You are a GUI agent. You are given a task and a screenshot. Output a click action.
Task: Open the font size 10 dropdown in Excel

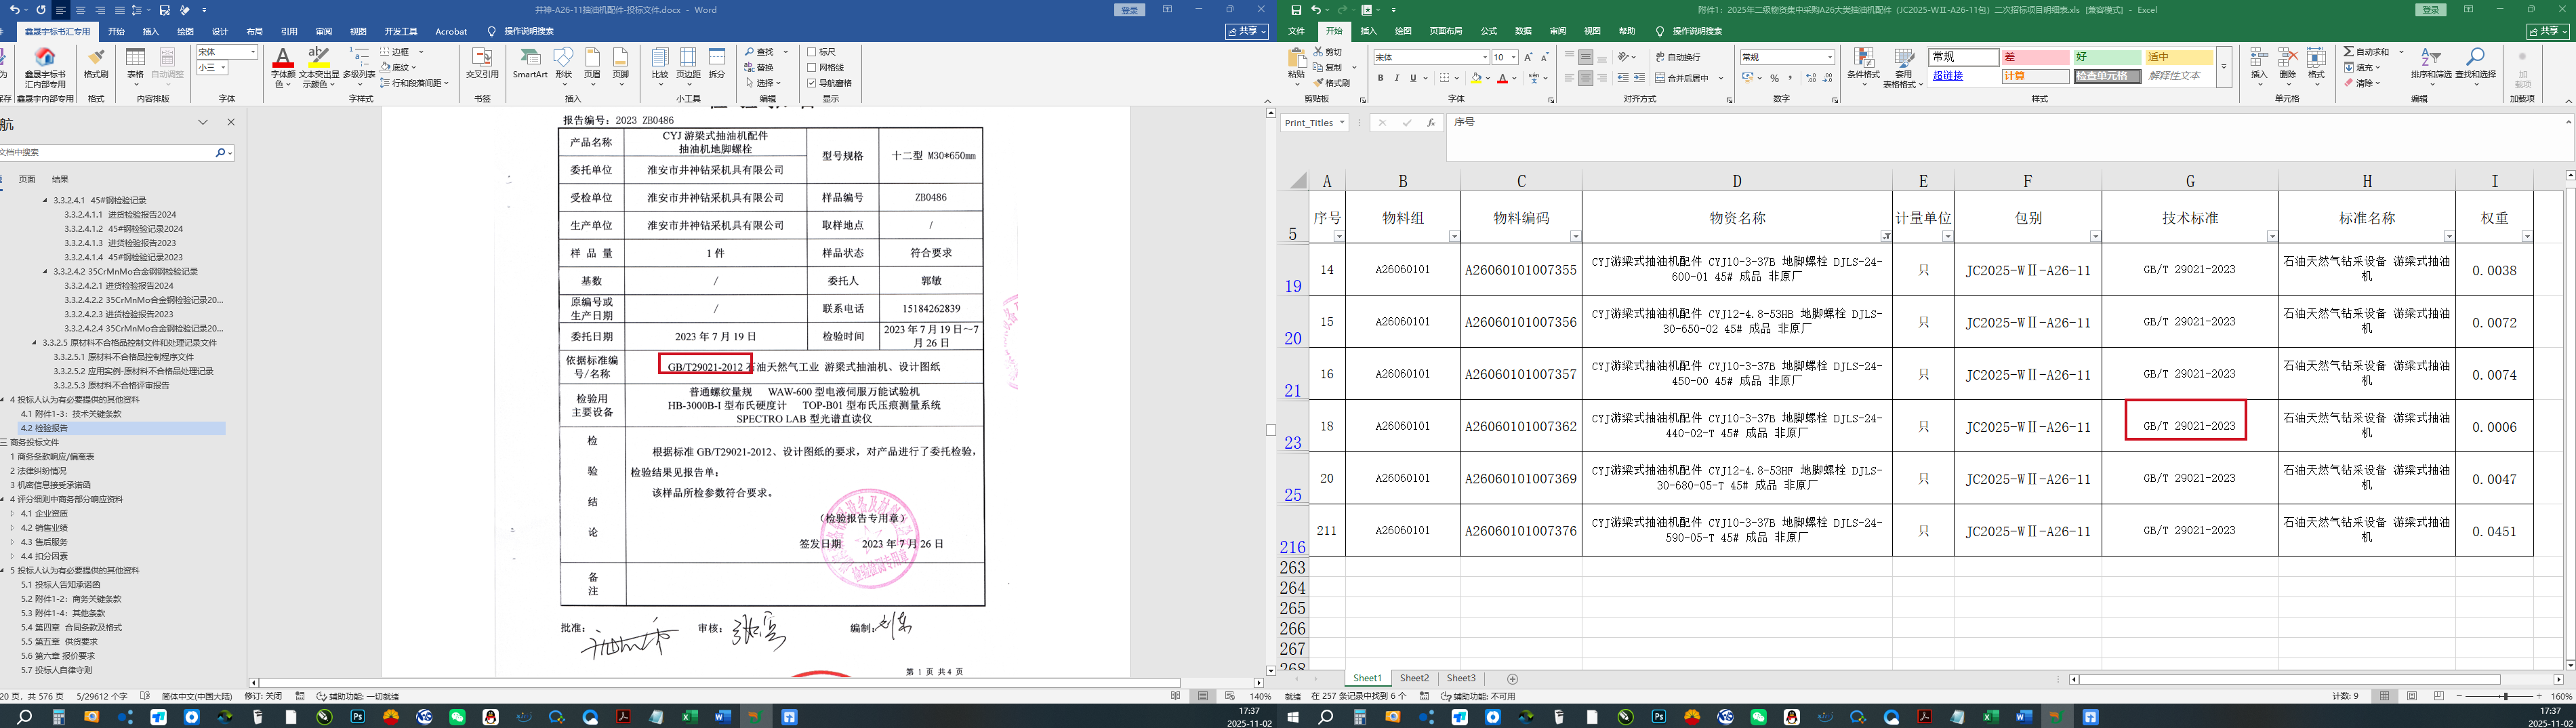click(1513, 57)
